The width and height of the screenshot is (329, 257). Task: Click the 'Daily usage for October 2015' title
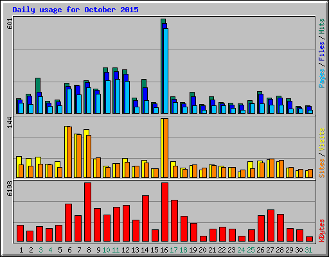click(75, 10)
